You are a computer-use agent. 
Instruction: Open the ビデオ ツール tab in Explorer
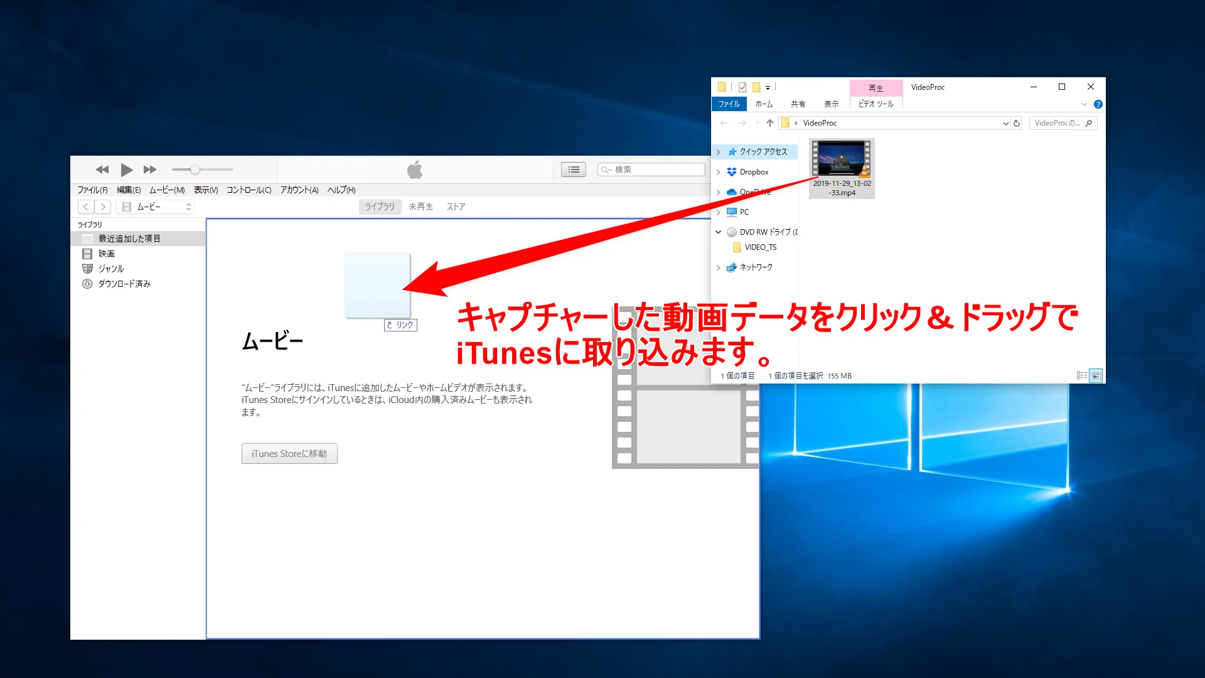tap(876, 104)
